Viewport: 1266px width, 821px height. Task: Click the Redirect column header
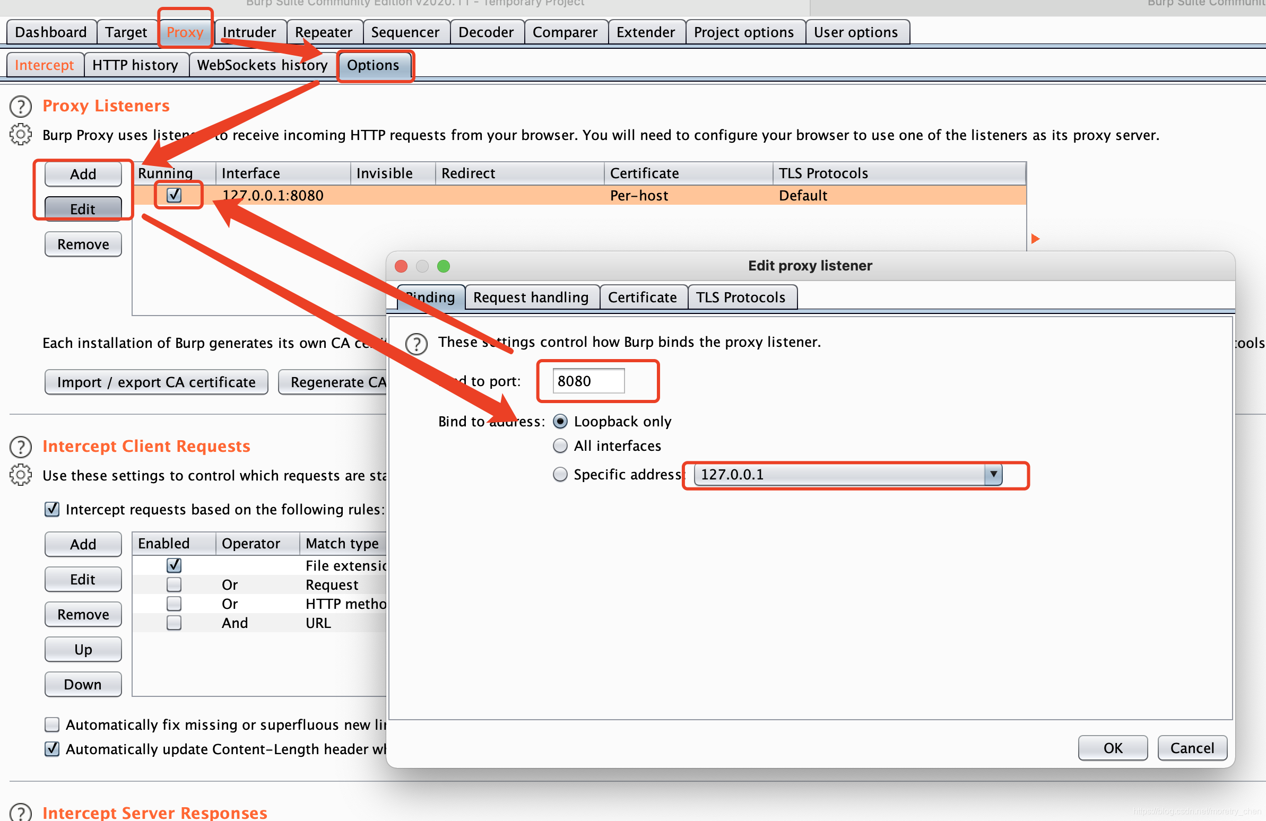(x=519, y=173)
